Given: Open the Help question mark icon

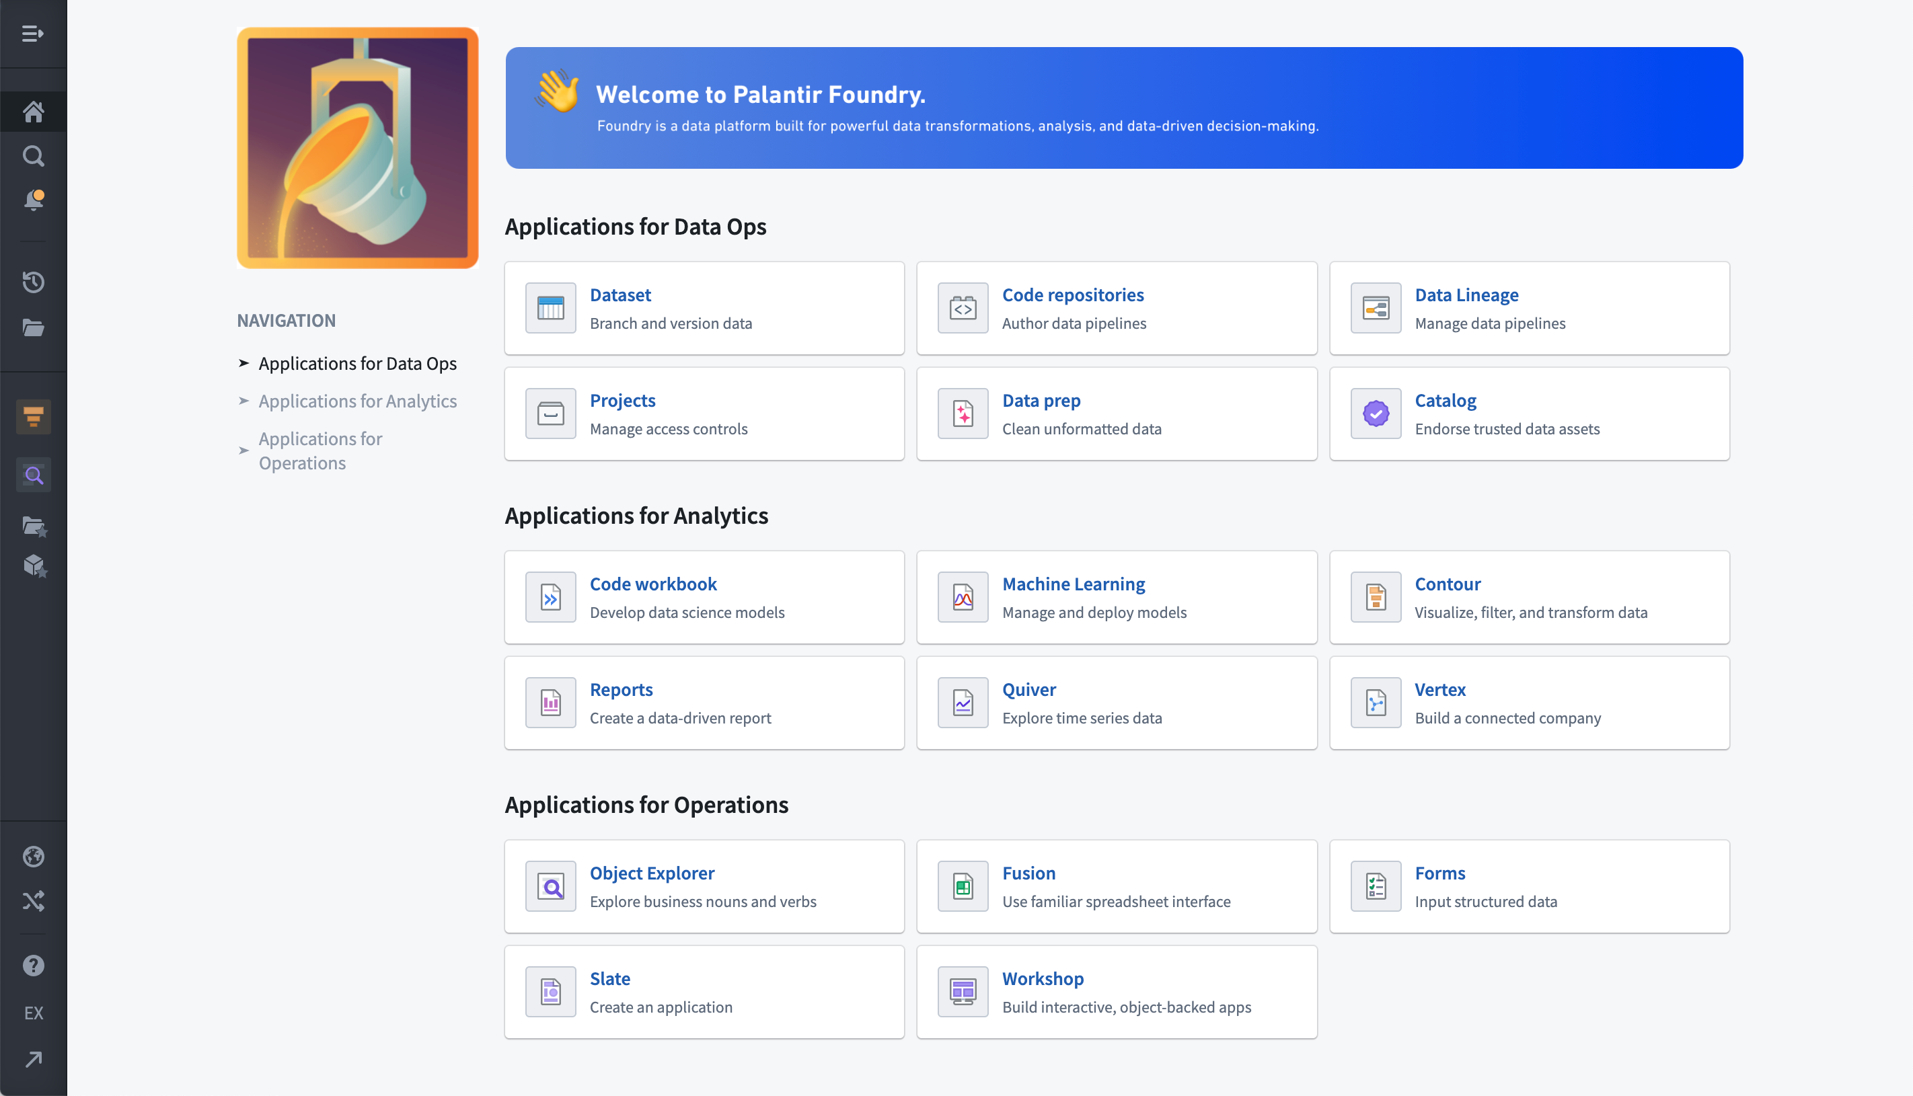Looking at the screenshot, I should [x=33, y=966].
